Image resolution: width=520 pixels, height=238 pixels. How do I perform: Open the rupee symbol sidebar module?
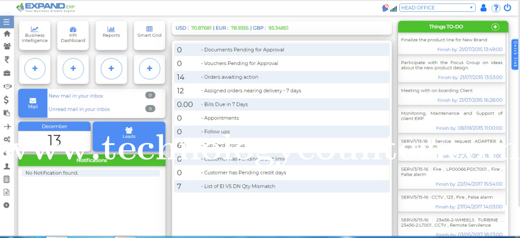6,60
